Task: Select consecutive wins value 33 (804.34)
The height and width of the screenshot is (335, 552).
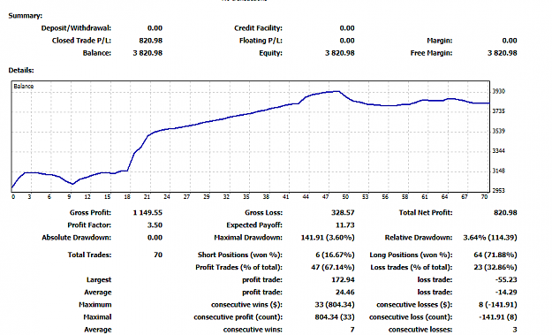Action: (335, 304)
